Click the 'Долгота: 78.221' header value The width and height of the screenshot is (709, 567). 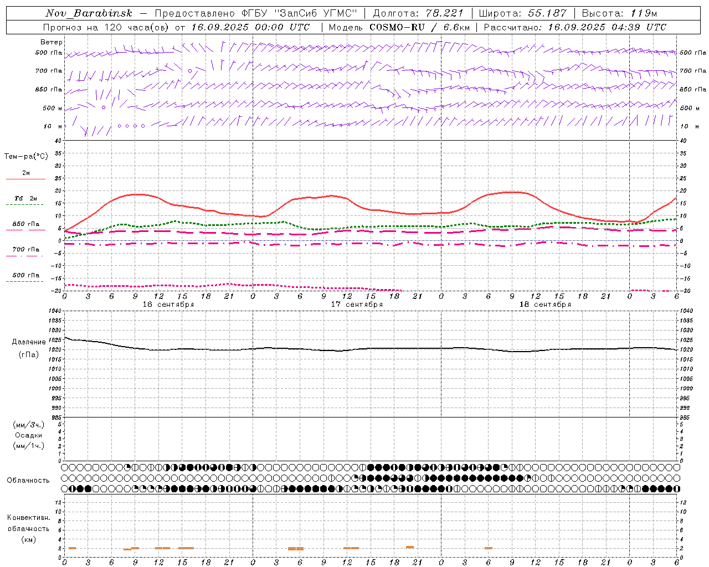[418, 13]
